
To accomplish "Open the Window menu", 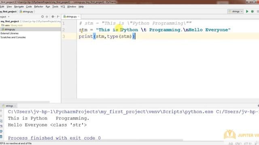I will coord(72,6).
